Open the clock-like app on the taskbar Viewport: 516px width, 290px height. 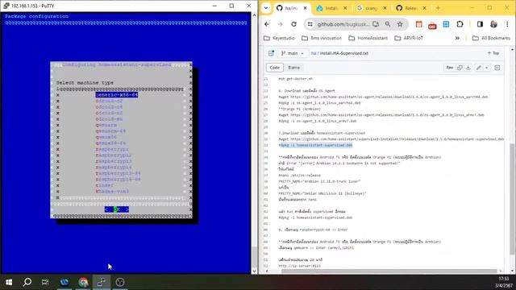pos(120,282)
